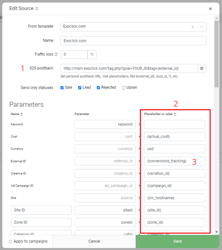Screen dimensions: 222x250
Task: Click the external_id parameter field
Action: [x=105, y=161]
